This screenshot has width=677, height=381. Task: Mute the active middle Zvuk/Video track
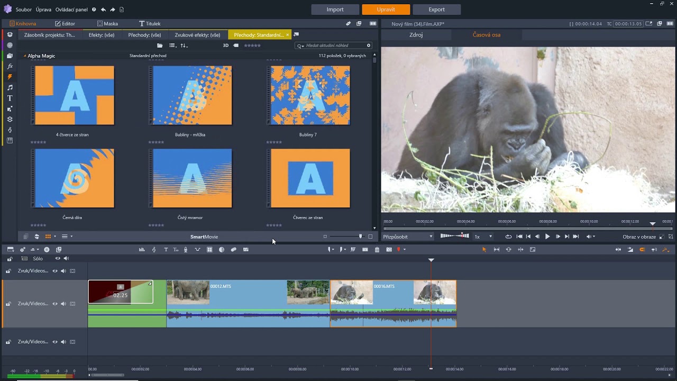coord(63,304)
